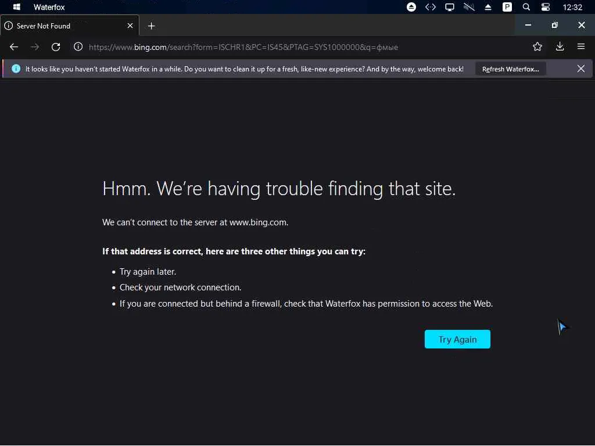The image size is (595, 446).
Task: Open system search magnifier in top bar
Action: (526, 7)
